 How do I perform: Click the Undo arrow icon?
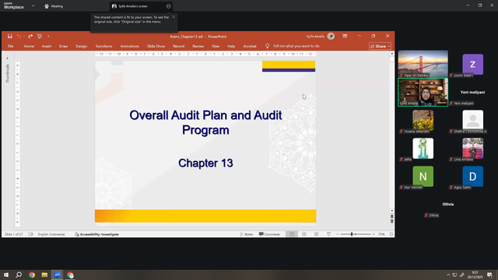click(19, 37)
